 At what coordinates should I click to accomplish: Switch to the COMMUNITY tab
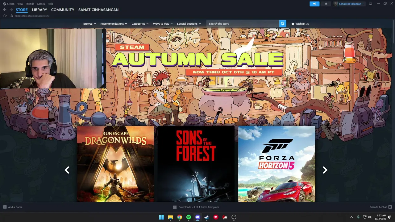[63, 10]
